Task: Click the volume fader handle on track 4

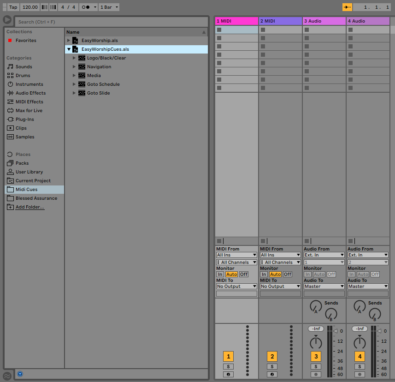Action: [378, 331]
